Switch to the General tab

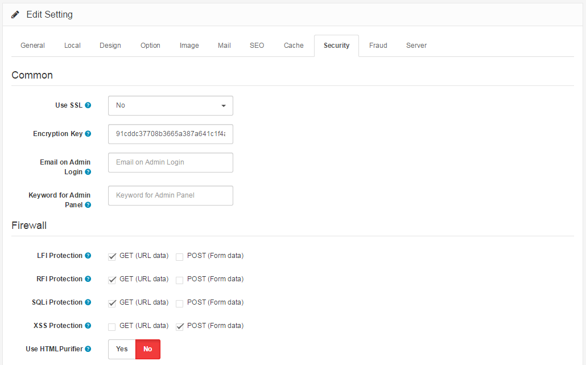coord(32,46)
